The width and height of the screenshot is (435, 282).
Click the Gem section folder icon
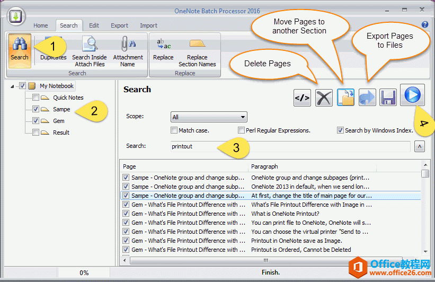click(x=45, y=121)
